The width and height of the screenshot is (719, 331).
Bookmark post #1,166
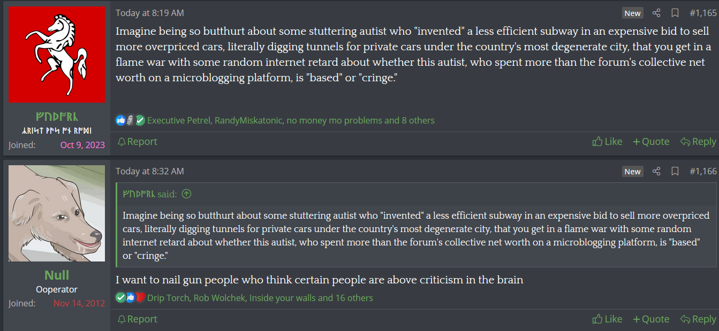(675, 171)
